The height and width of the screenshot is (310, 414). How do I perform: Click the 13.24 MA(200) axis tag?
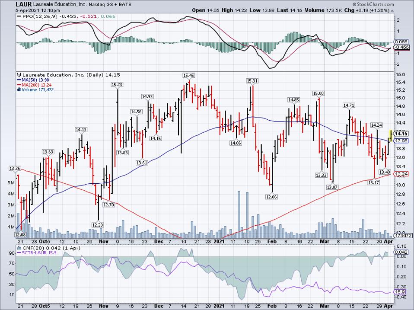pos(401,174)
